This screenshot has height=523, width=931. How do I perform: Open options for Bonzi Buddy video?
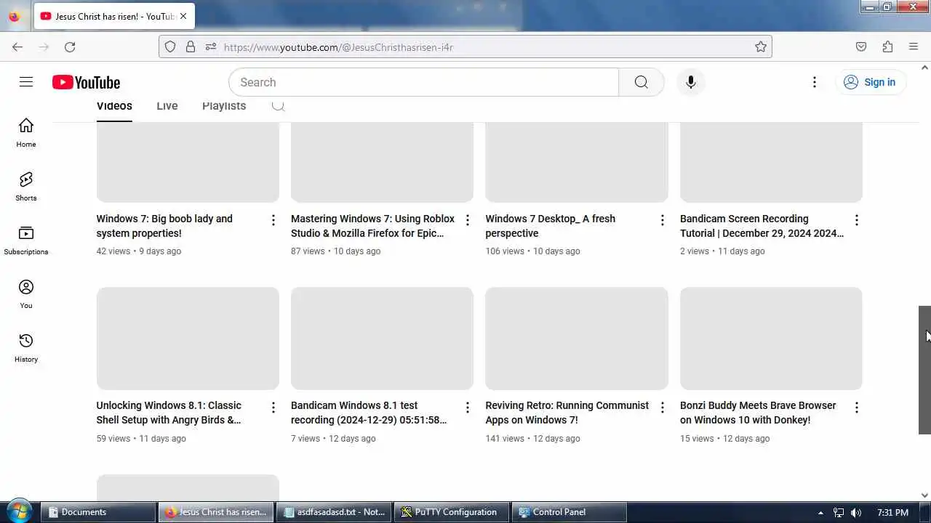click(857, 408)
